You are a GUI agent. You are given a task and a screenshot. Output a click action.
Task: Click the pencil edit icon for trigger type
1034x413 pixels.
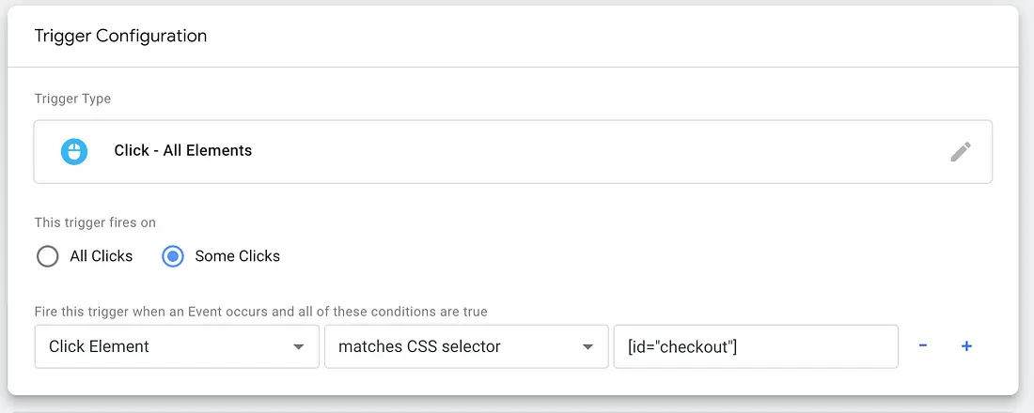(x=960, y=151)
